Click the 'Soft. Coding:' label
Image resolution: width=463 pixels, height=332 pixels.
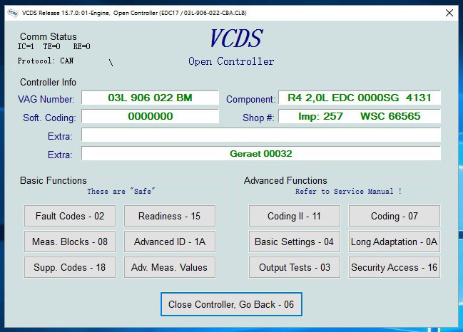pos(49,118)
